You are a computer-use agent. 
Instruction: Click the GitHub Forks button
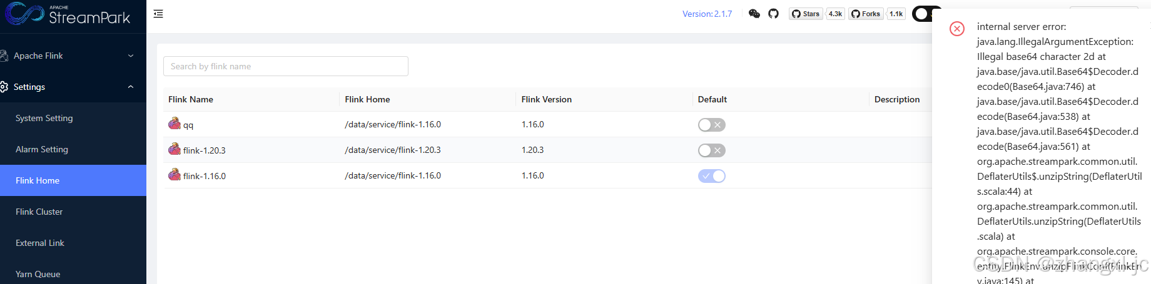866,14
